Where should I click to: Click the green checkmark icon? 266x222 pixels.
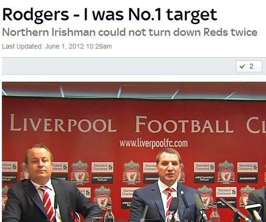point(242,66)
